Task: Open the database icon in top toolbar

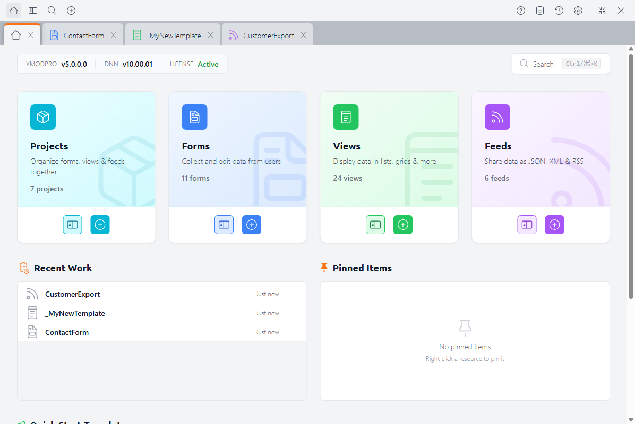Action: tap(540, 11)
